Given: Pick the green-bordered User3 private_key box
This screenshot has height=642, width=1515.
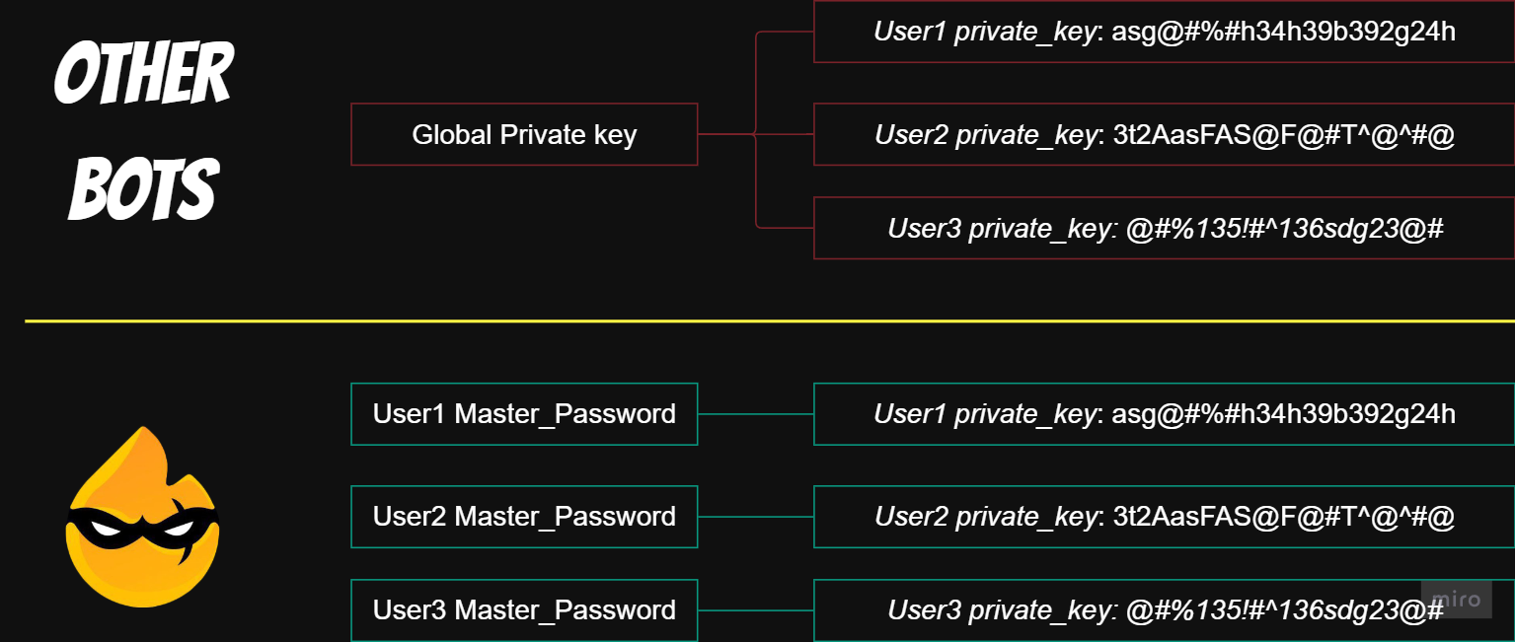Looking at the screenshot, I should coord(1164,609).
